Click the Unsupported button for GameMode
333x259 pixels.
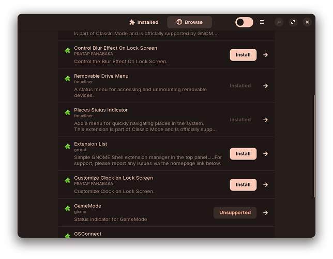(235, 212)
